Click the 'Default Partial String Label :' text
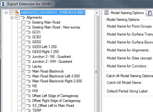The image size is (153, 112). click(x=128, y=91)
